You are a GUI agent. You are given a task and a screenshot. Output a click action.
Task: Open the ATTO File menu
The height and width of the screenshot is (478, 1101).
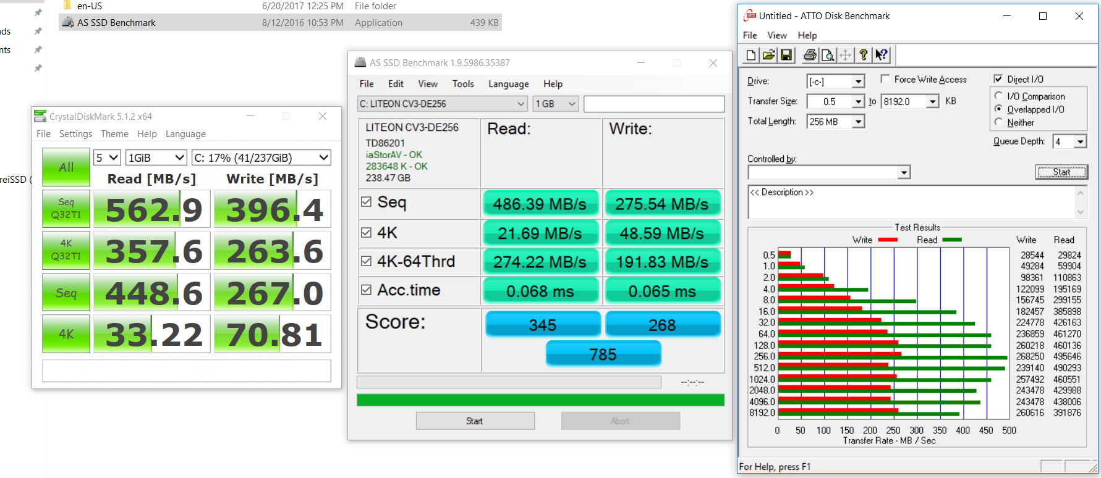(x=750, y=35)
